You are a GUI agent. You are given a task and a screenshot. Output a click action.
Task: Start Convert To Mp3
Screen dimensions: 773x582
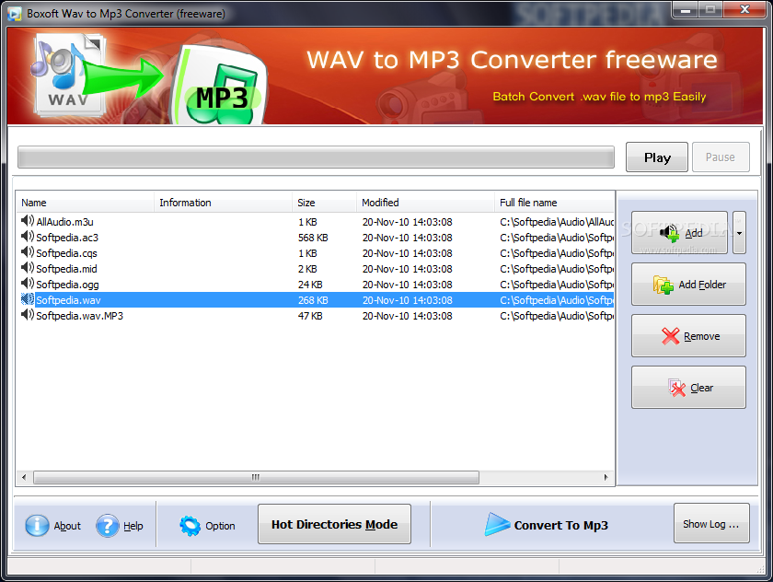[x=548, y=525]
